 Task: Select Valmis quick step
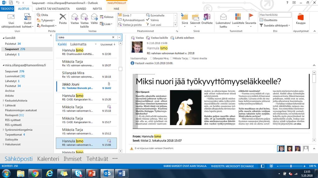click(152, 20)
